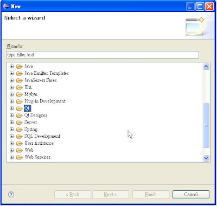Focus the type filter text field
The width and height of the screenshot is (217, 206).
[x=103, y=55]
